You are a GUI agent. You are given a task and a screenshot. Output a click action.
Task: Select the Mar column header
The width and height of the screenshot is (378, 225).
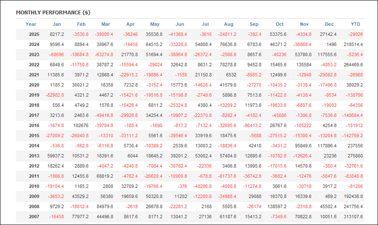[105, 24]
